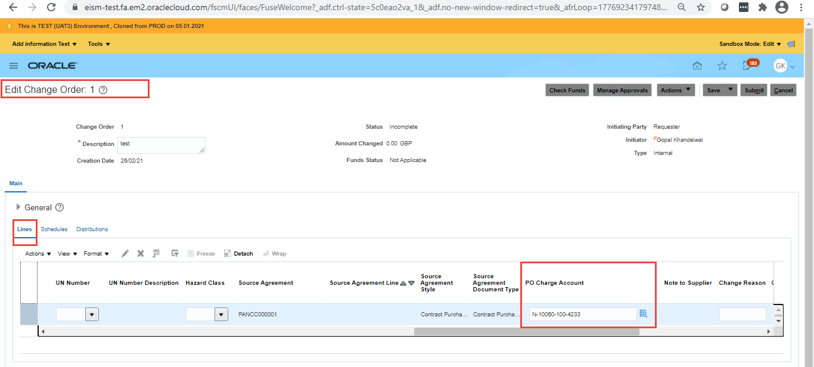Delete the line with the X icon
814x367 pixels.
140,253
